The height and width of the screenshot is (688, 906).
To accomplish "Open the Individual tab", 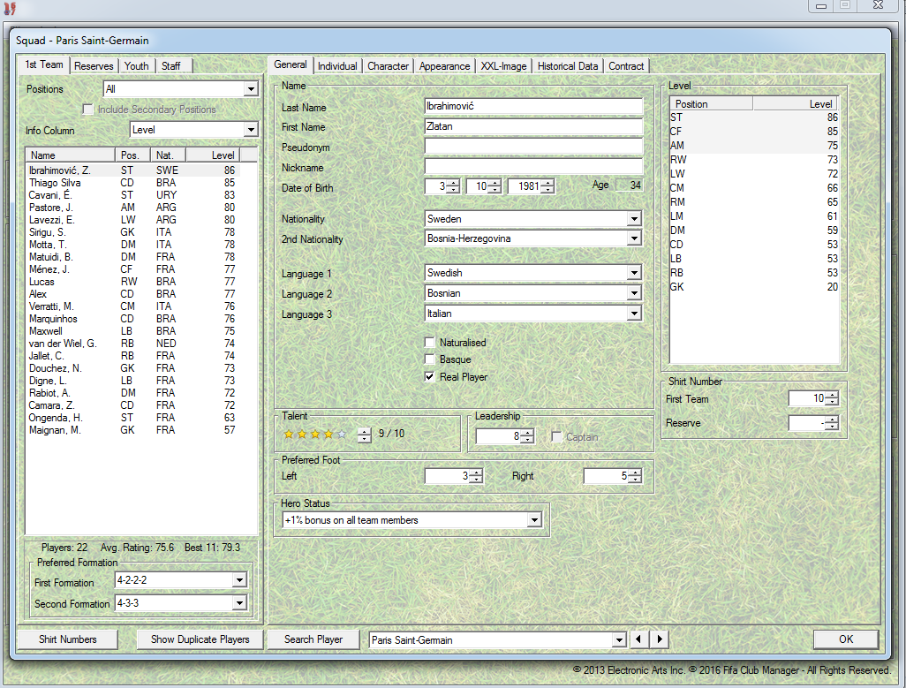I will [x=337, y=66].
